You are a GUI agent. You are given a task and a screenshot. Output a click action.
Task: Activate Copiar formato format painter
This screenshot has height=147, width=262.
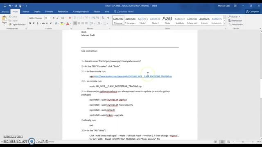tap(17, 24)
